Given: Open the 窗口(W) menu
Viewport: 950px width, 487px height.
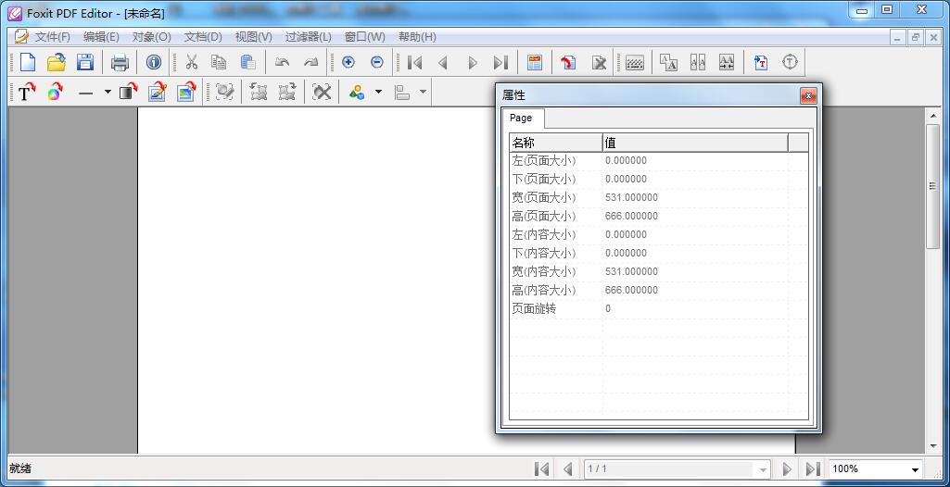Looking at the screenshot, I should 365,37.
